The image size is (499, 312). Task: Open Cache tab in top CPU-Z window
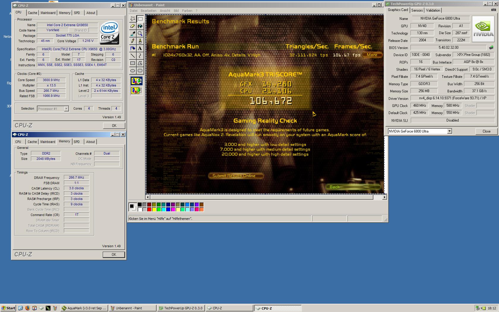(32, 13)
